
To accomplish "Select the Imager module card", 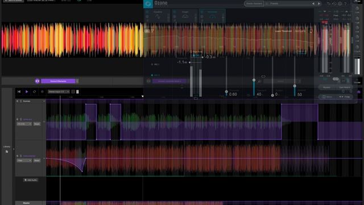I will point(185,16).
